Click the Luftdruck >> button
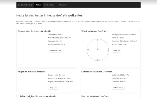Screen dimensions: 157x98 pyautogui.click(x=118, y=88)
